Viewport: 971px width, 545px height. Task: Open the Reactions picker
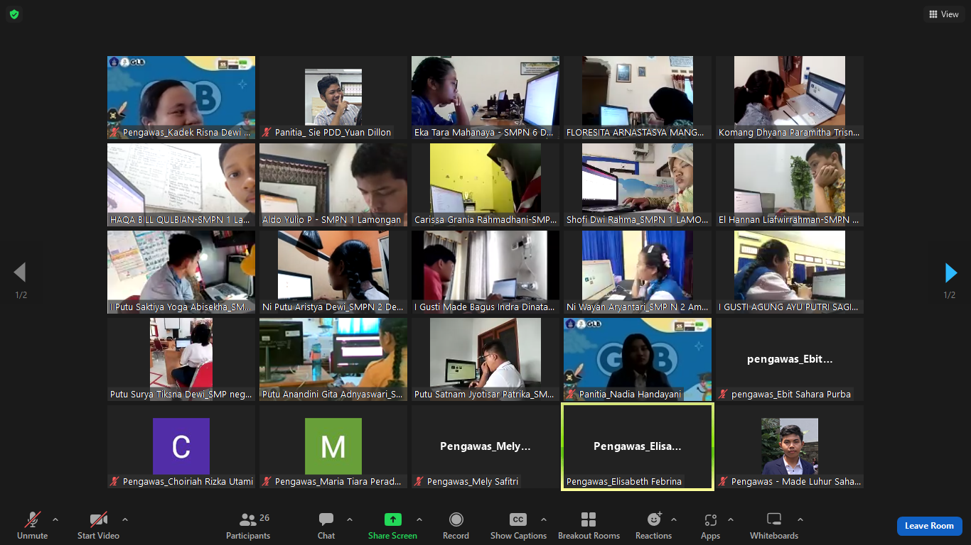pyautogui.click(x=653, y=526)
